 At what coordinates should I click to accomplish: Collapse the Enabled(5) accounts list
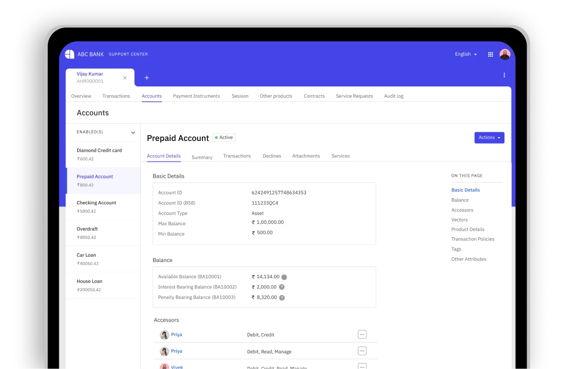[x=133, y=132]
